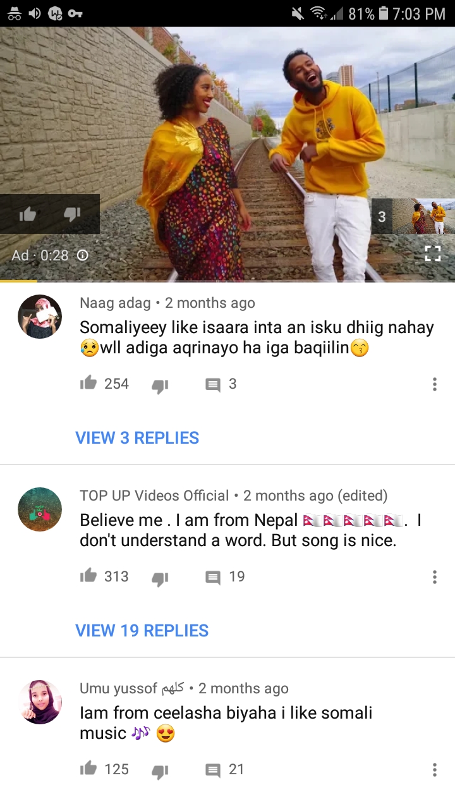Open more options for the Nepal comment
455x809 pixels.
[434, 577]
